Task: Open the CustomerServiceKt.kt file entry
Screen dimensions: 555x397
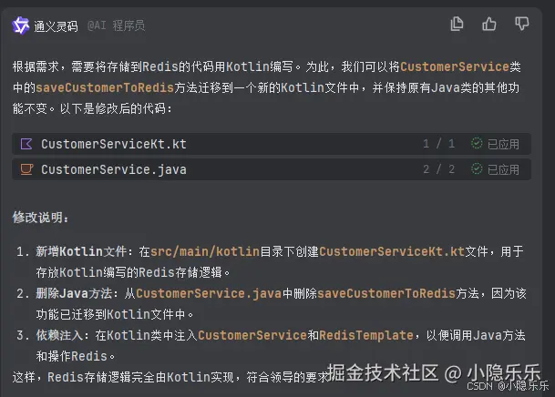Action: click(272, 144)
